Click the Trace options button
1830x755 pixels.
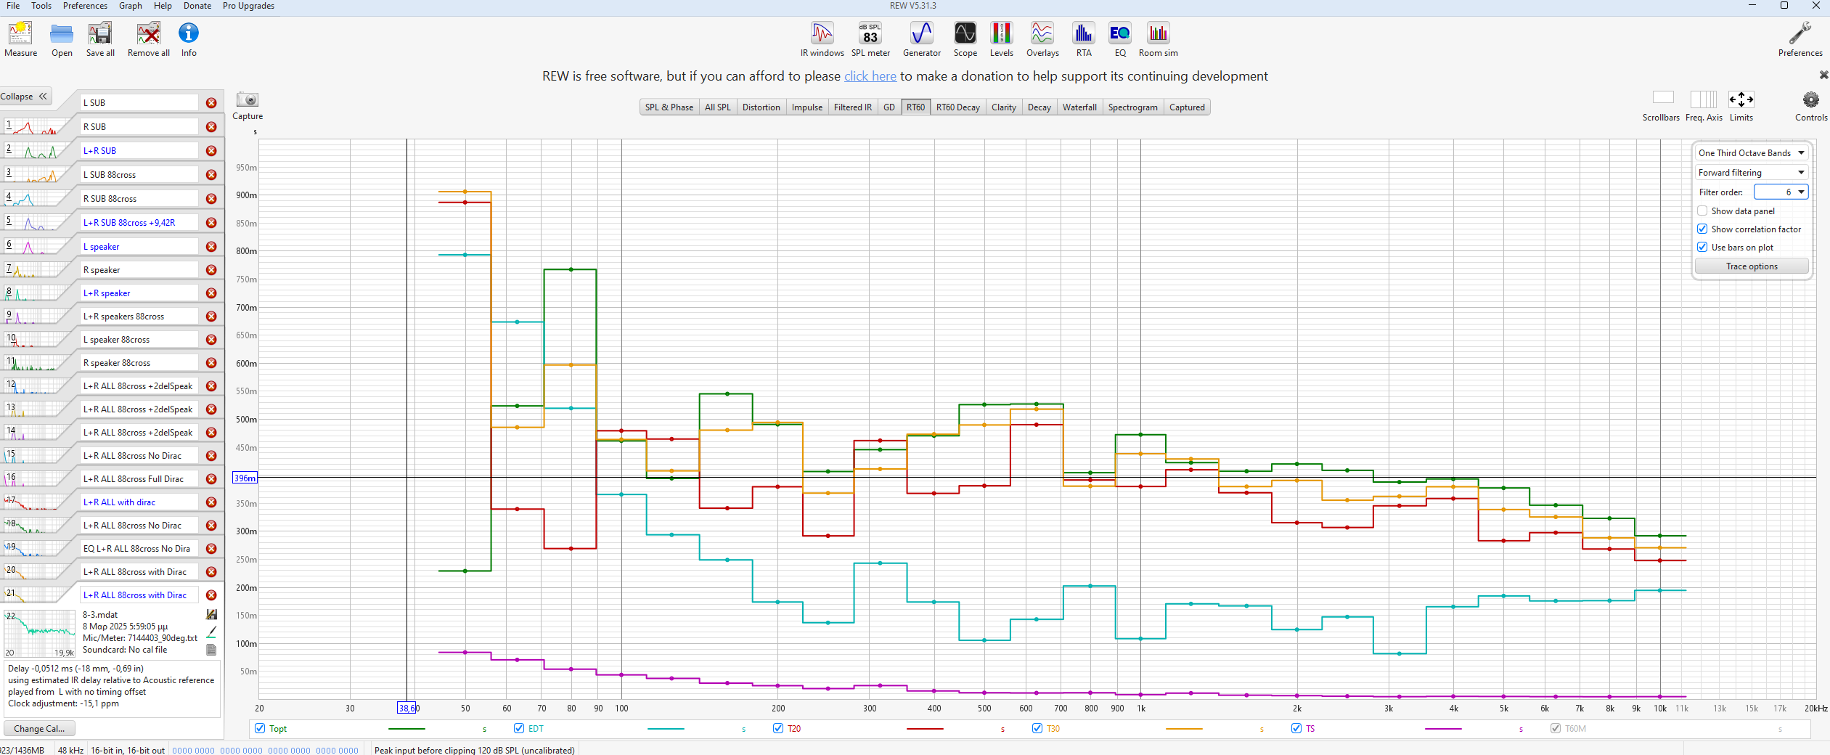tap(1751, 266)
